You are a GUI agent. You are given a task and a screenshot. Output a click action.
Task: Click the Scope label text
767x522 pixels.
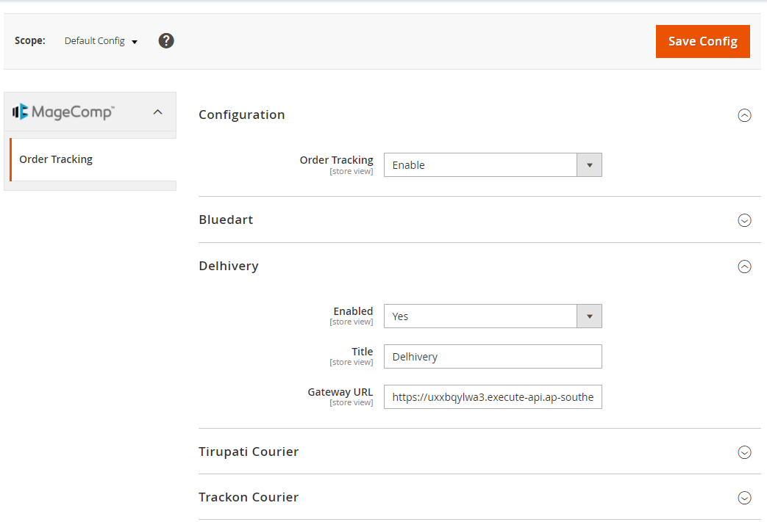[x=30, y=40]
